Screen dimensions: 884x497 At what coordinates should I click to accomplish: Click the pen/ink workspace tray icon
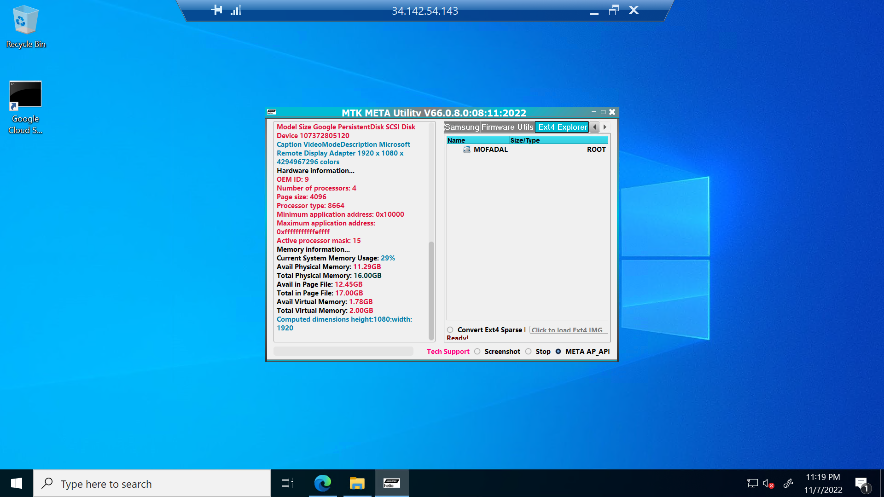788,483
